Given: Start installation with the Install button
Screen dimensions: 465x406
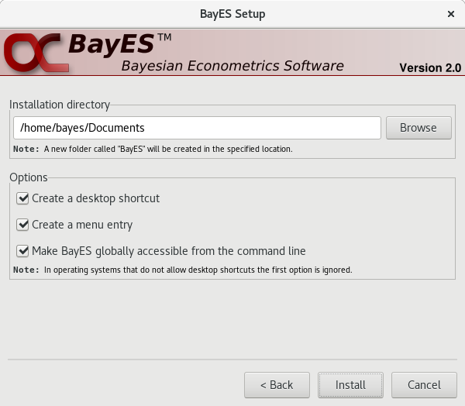Looking at the screenshot, I should coord(350,385).
